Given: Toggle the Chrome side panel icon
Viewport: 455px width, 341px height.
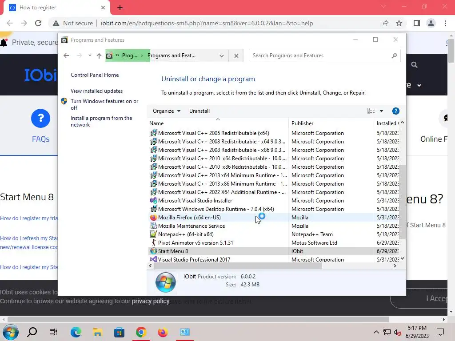Looking at the screenshot, I should pyautogui.click(x=417, y=23).
